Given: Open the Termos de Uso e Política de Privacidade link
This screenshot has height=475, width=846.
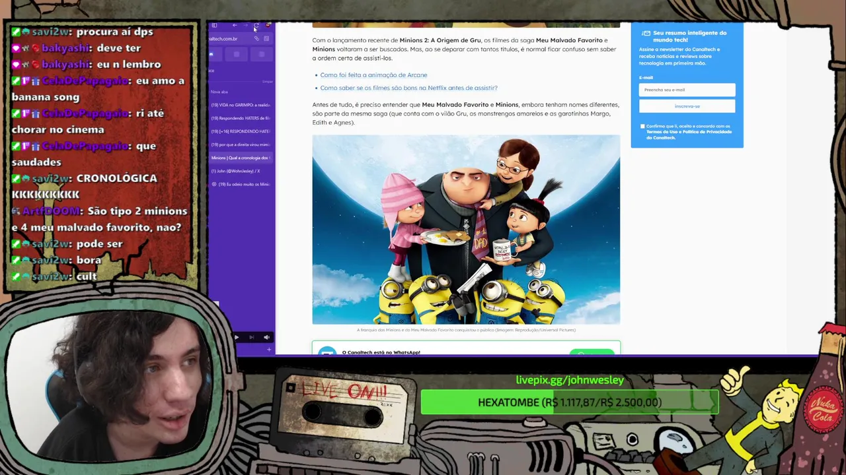Looking at the screenshot, I should point(689,135).
